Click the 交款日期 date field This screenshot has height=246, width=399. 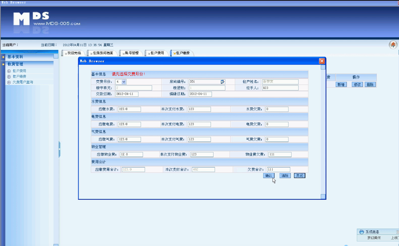[x=127, y=94]
